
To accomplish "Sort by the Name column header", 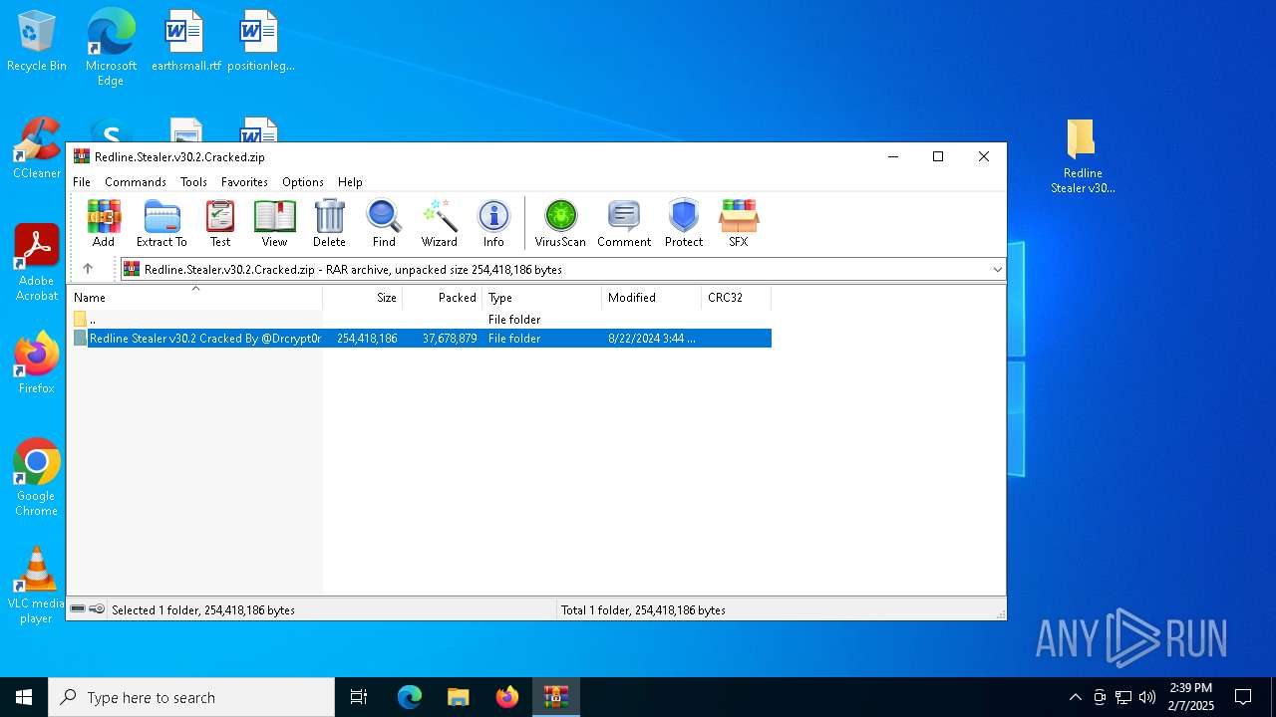I will pyautogui.click(x=194, y=298).
